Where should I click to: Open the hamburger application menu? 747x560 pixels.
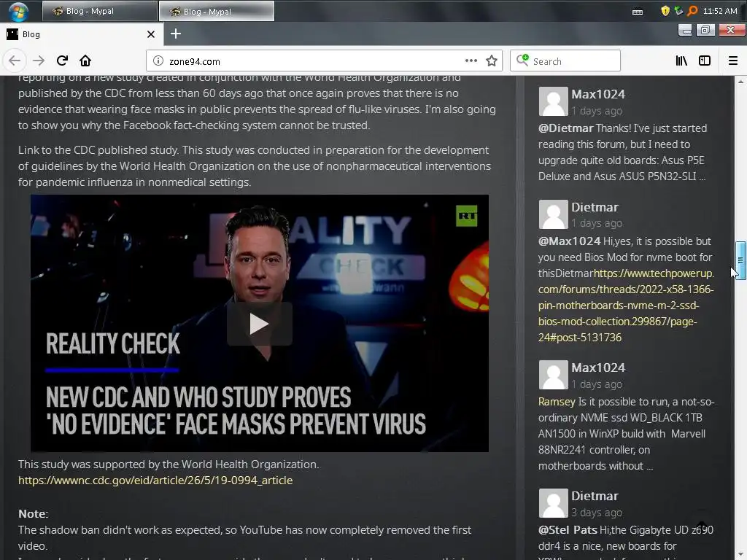tap(733, 61)
